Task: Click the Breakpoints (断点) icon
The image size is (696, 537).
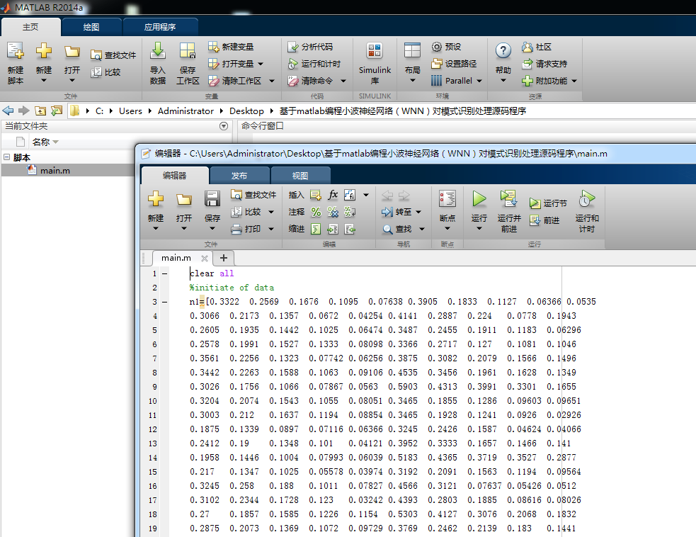Action: (x=447, y=199)
